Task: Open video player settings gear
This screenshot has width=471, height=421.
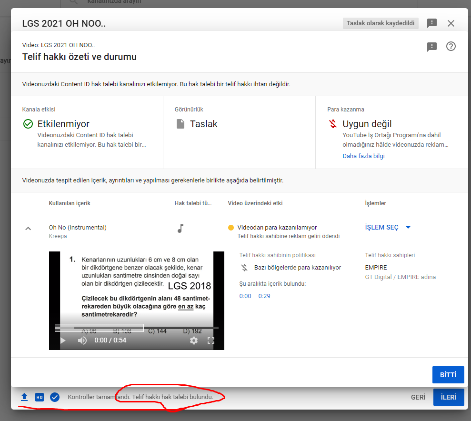Action: 194,340
